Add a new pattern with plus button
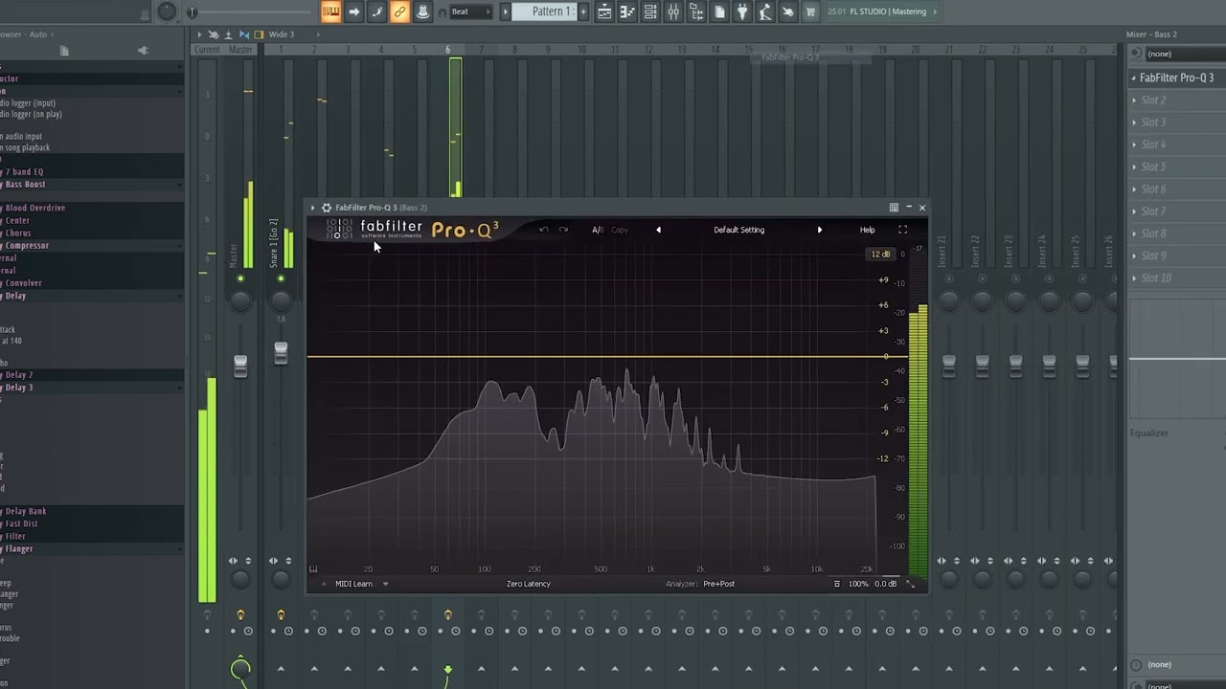The image size is (1226, 689). pos(581,11)
